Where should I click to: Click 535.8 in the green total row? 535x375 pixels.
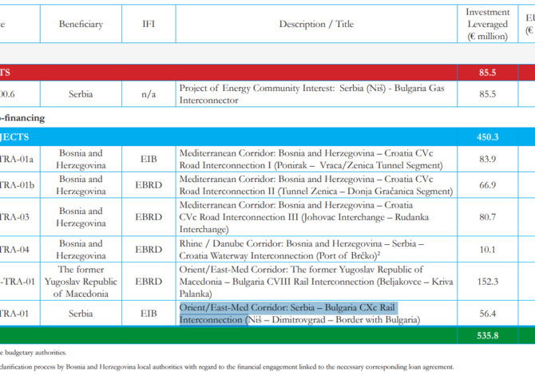[488, 336]
